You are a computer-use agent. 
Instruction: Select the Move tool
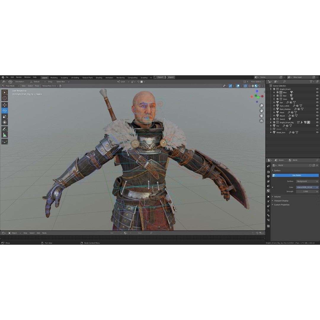point(4,105)
